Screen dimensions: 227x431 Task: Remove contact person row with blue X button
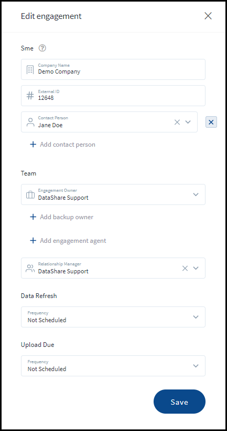tap(211, 122)
